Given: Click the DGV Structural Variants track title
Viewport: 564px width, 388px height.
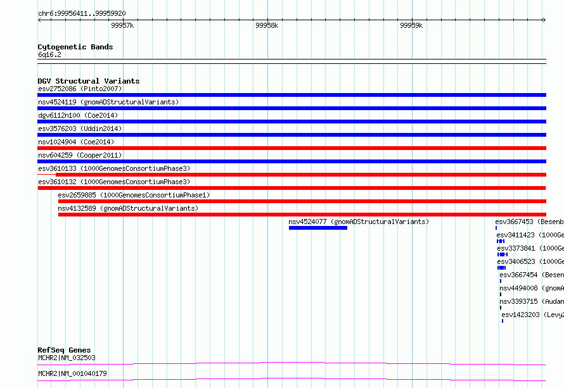Looking at the screenshot, I should coord(89,81).
